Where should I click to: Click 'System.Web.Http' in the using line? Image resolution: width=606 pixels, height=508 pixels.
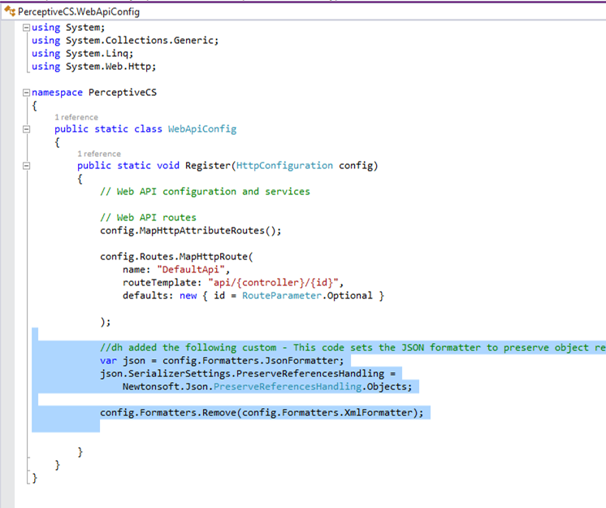(x=109, y=67)
